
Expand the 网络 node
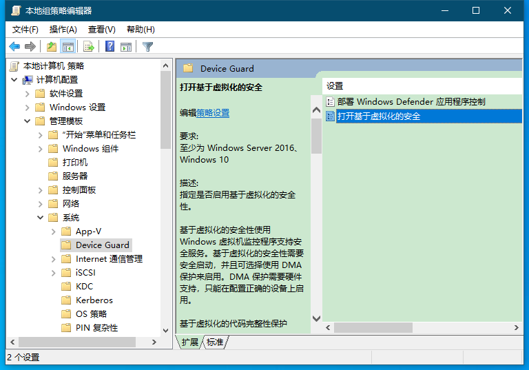point(41,204)
